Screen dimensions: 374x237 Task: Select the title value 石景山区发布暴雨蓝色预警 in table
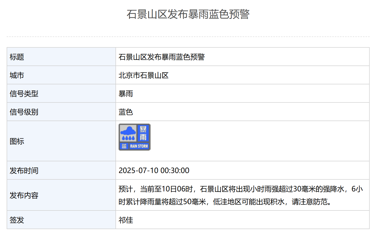click(162, 57)
